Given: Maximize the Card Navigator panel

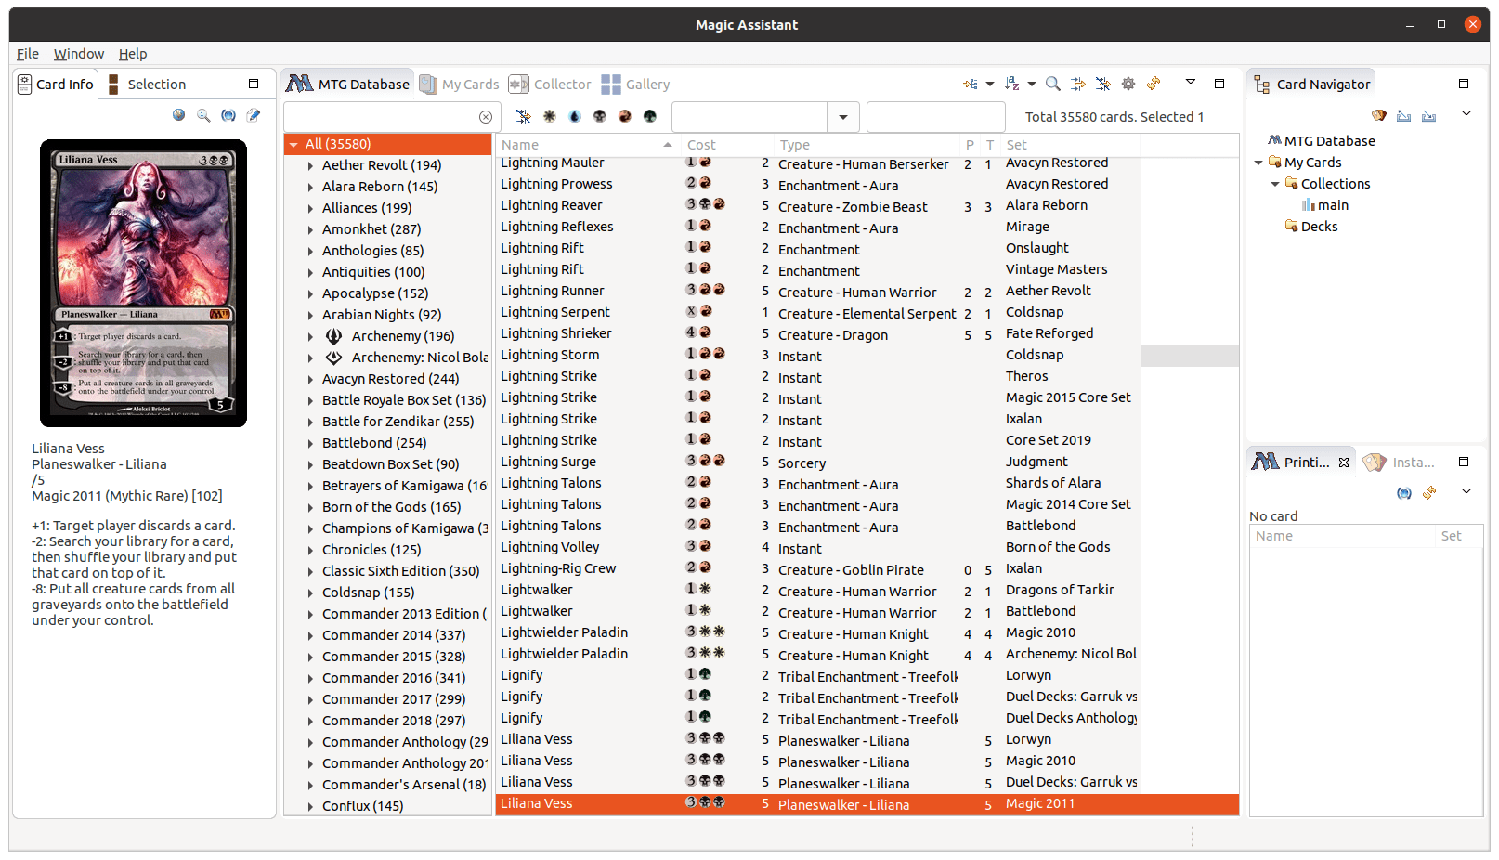Looking at the screenshot, I should [1464, 84].
